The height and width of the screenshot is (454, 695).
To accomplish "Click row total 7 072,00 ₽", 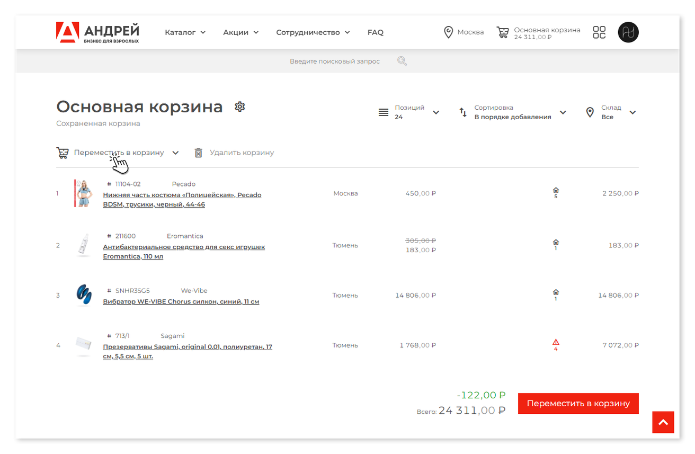I will pyautogui.click(x=620, y=345).
